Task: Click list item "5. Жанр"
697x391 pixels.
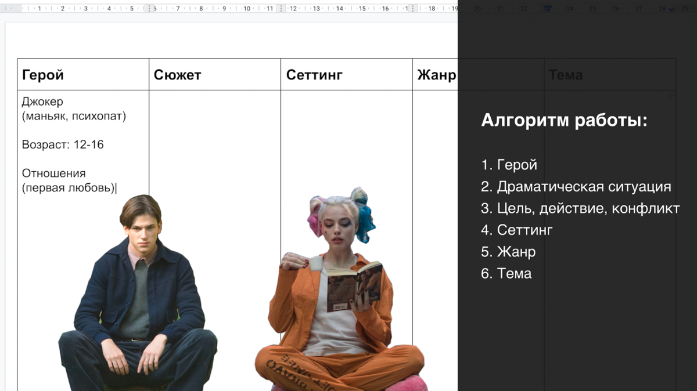Action: click(x=508, y=252)
